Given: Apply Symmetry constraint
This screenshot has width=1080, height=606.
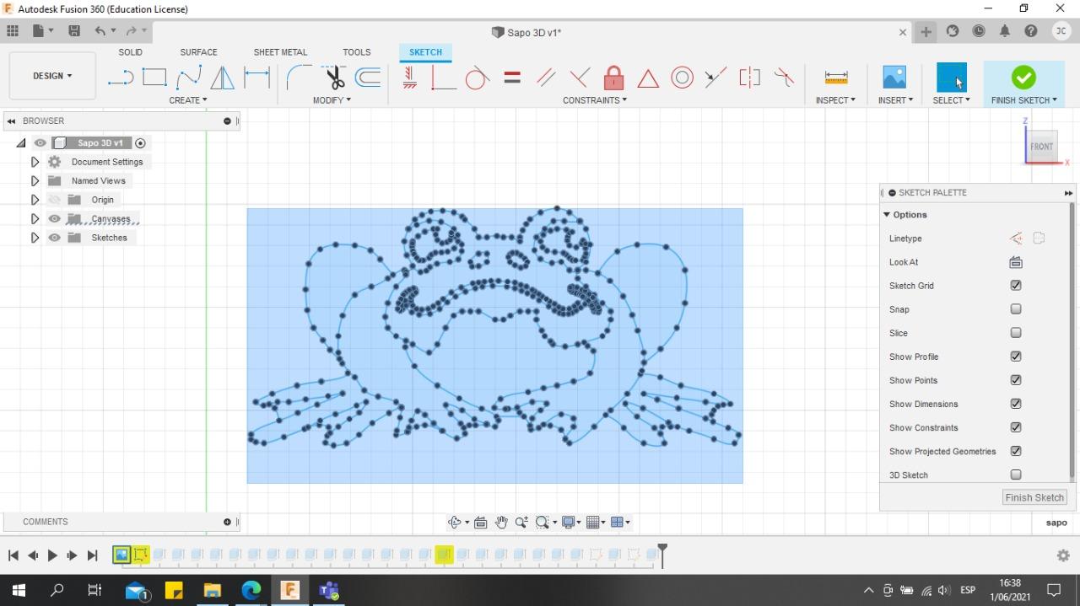Looking at the screenshot, I should pyautogui.click(x=749, y=78).
